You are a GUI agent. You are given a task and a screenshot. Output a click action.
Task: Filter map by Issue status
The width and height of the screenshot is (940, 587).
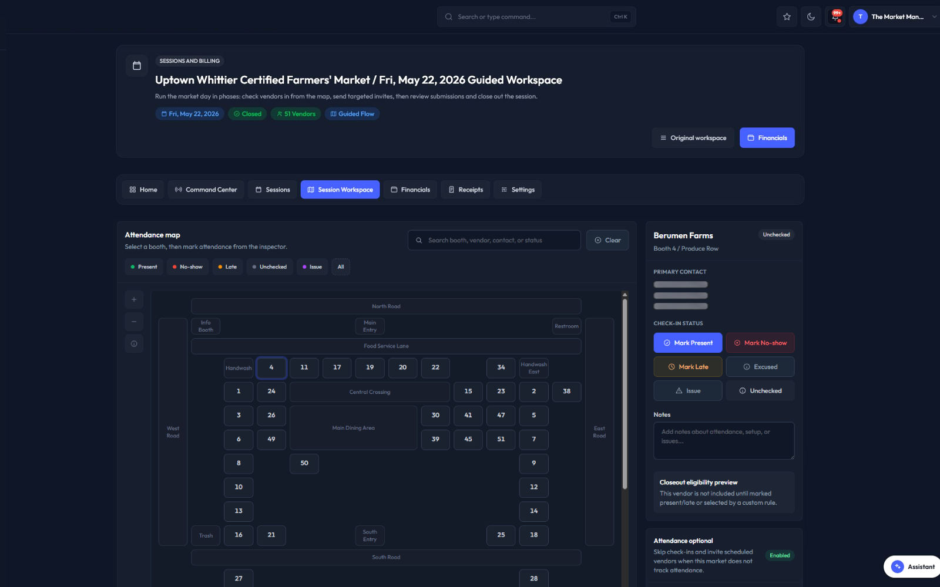(x=312, y=267)
